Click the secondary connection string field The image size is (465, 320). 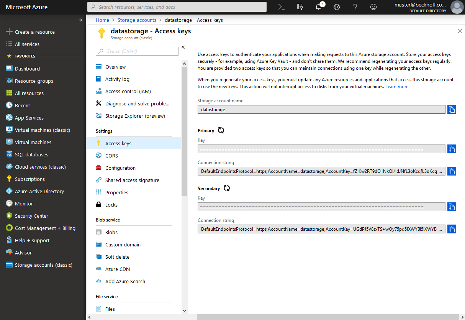[x=321, y=229]
